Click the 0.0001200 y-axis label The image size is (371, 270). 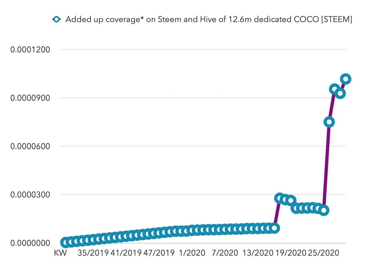coord(30,49)
